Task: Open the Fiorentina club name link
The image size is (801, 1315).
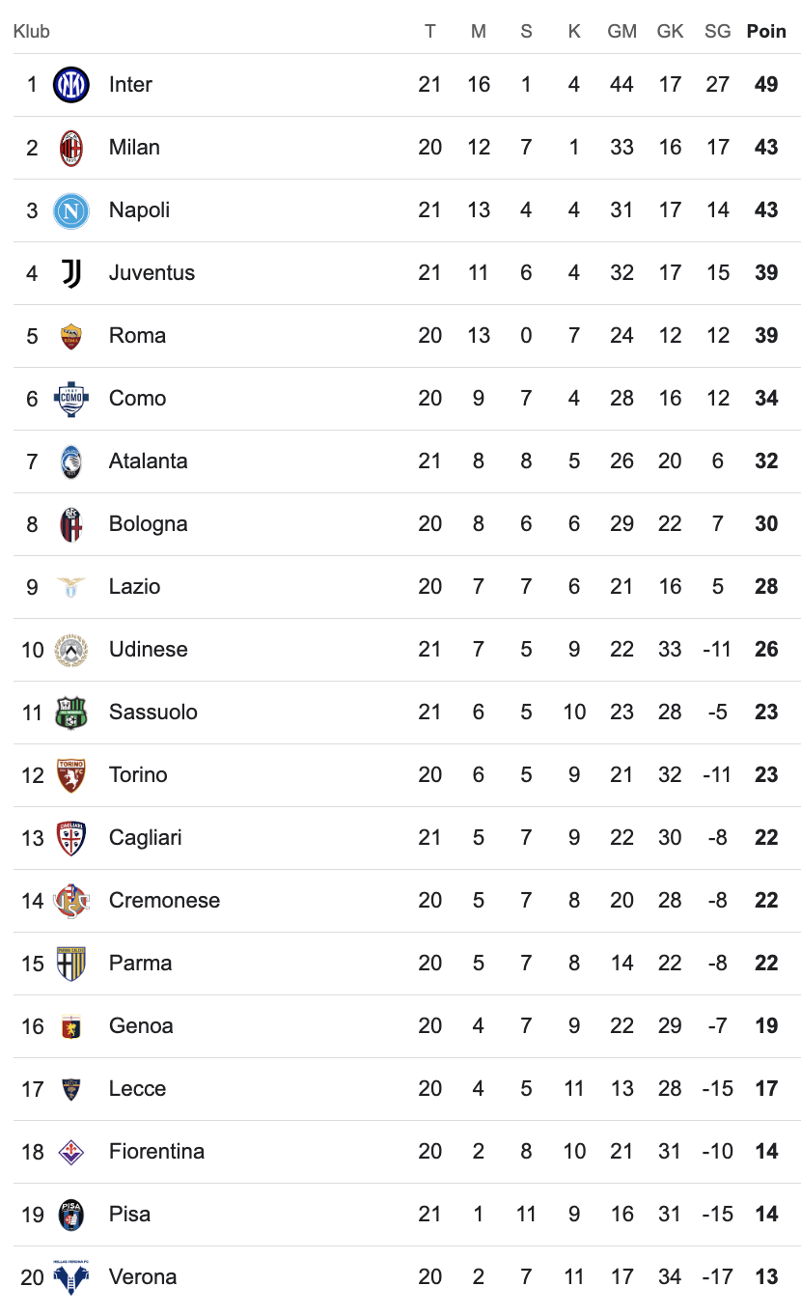Action: [156, 1151]
